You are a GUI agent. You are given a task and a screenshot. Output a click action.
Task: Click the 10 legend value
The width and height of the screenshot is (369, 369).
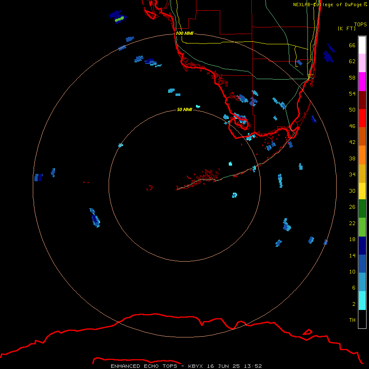click(x=352, y=272)
